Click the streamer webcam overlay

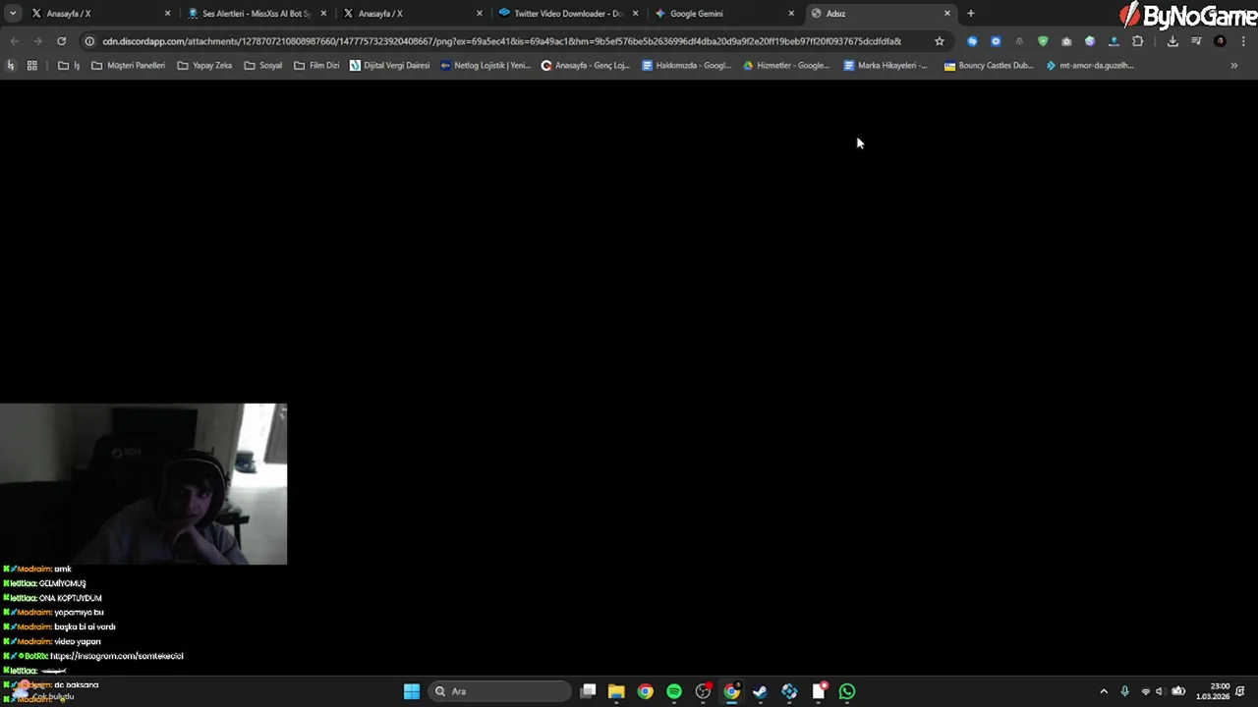143,483
